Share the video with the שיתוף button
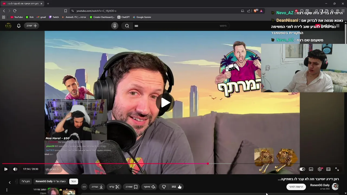Image resolution: width=347 pixels, height=195 pixels. coord(150,187)
